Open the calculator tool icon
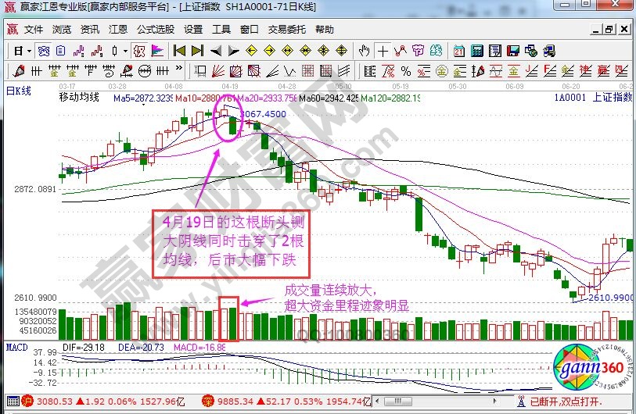The width and height of the screenshot is (636, 414). (x=476, y=51)
